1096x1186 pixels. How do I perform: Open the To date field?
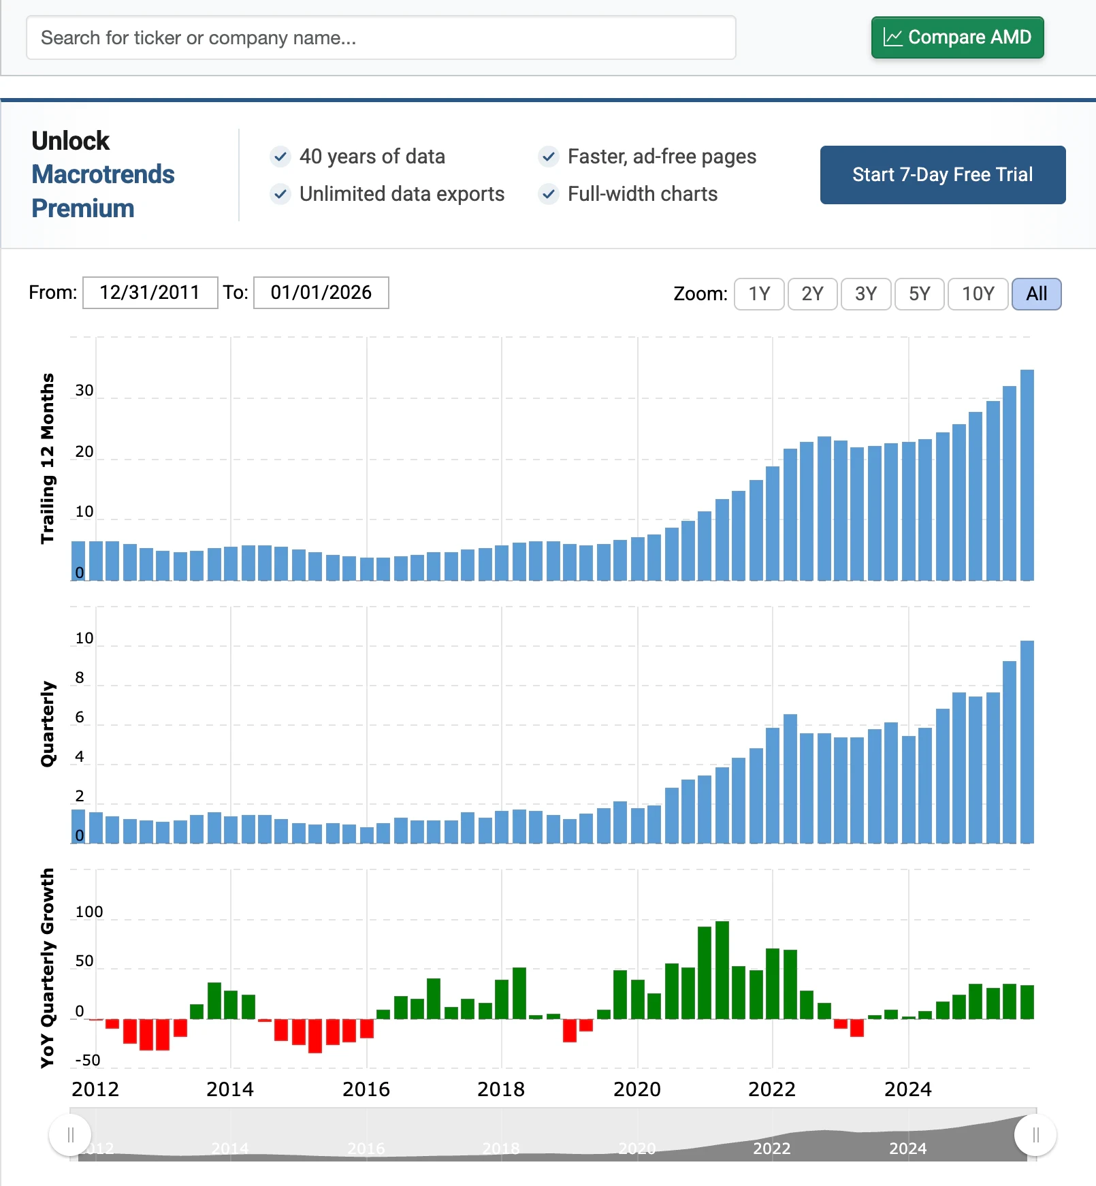point(321,293)
